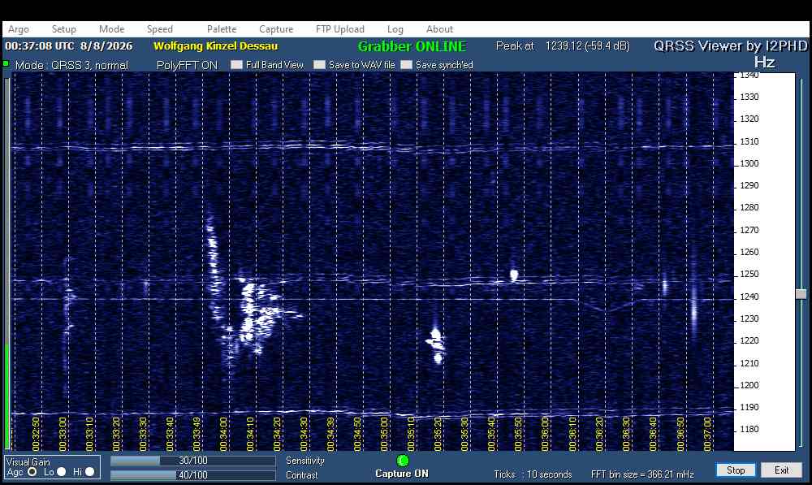The width and height of the screenshot is (812, 485).
Task: Open the Setup menu
Action: 63,29
